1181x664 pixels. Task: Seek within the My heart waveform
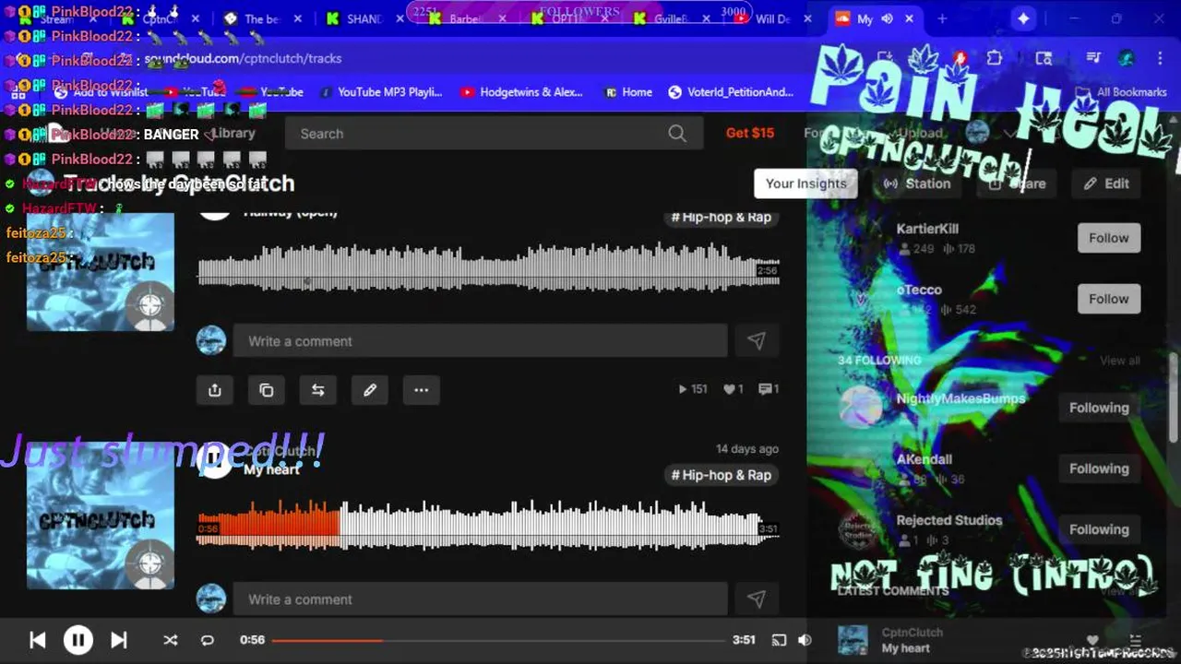(x=489, y=526)
